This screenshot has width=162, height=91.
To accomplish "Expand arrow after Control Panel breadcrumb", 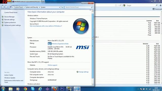I will (24, 7).
